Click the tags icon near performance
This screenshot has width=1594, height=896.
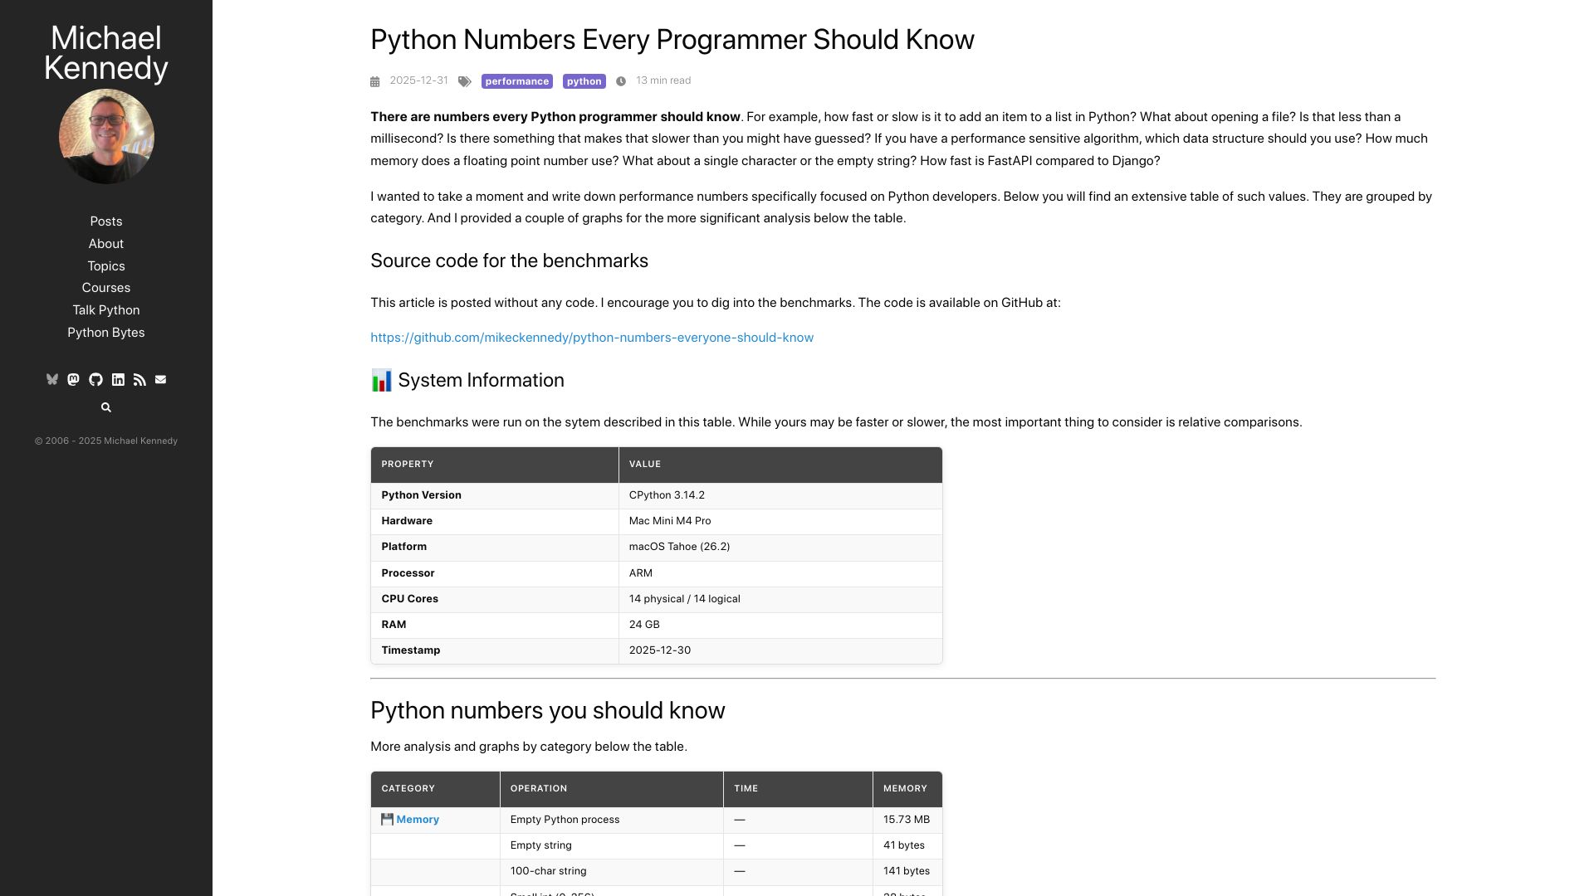(465, 81)
